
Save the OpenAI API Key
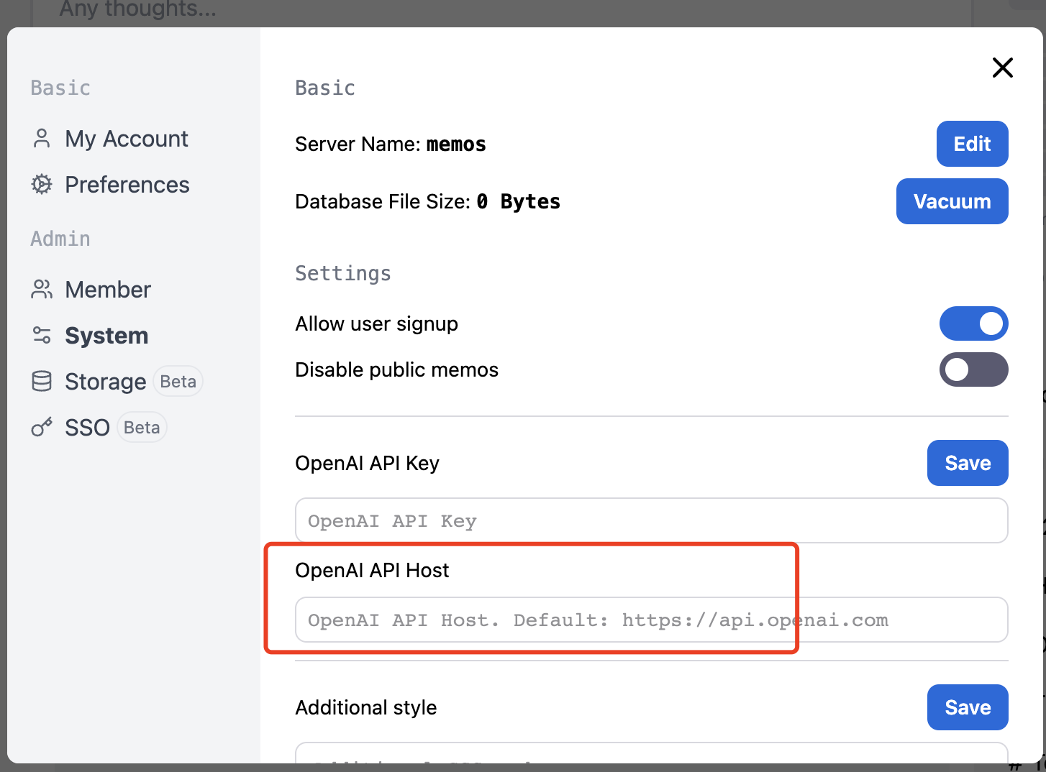(x=968, y=463)
